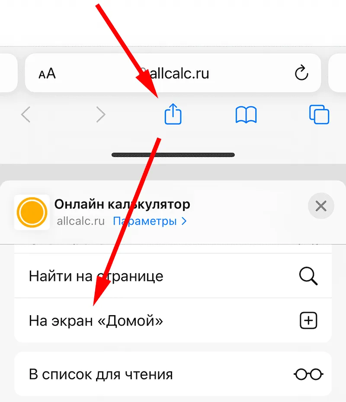Open the tabs overview icon

tap(319, 115)
